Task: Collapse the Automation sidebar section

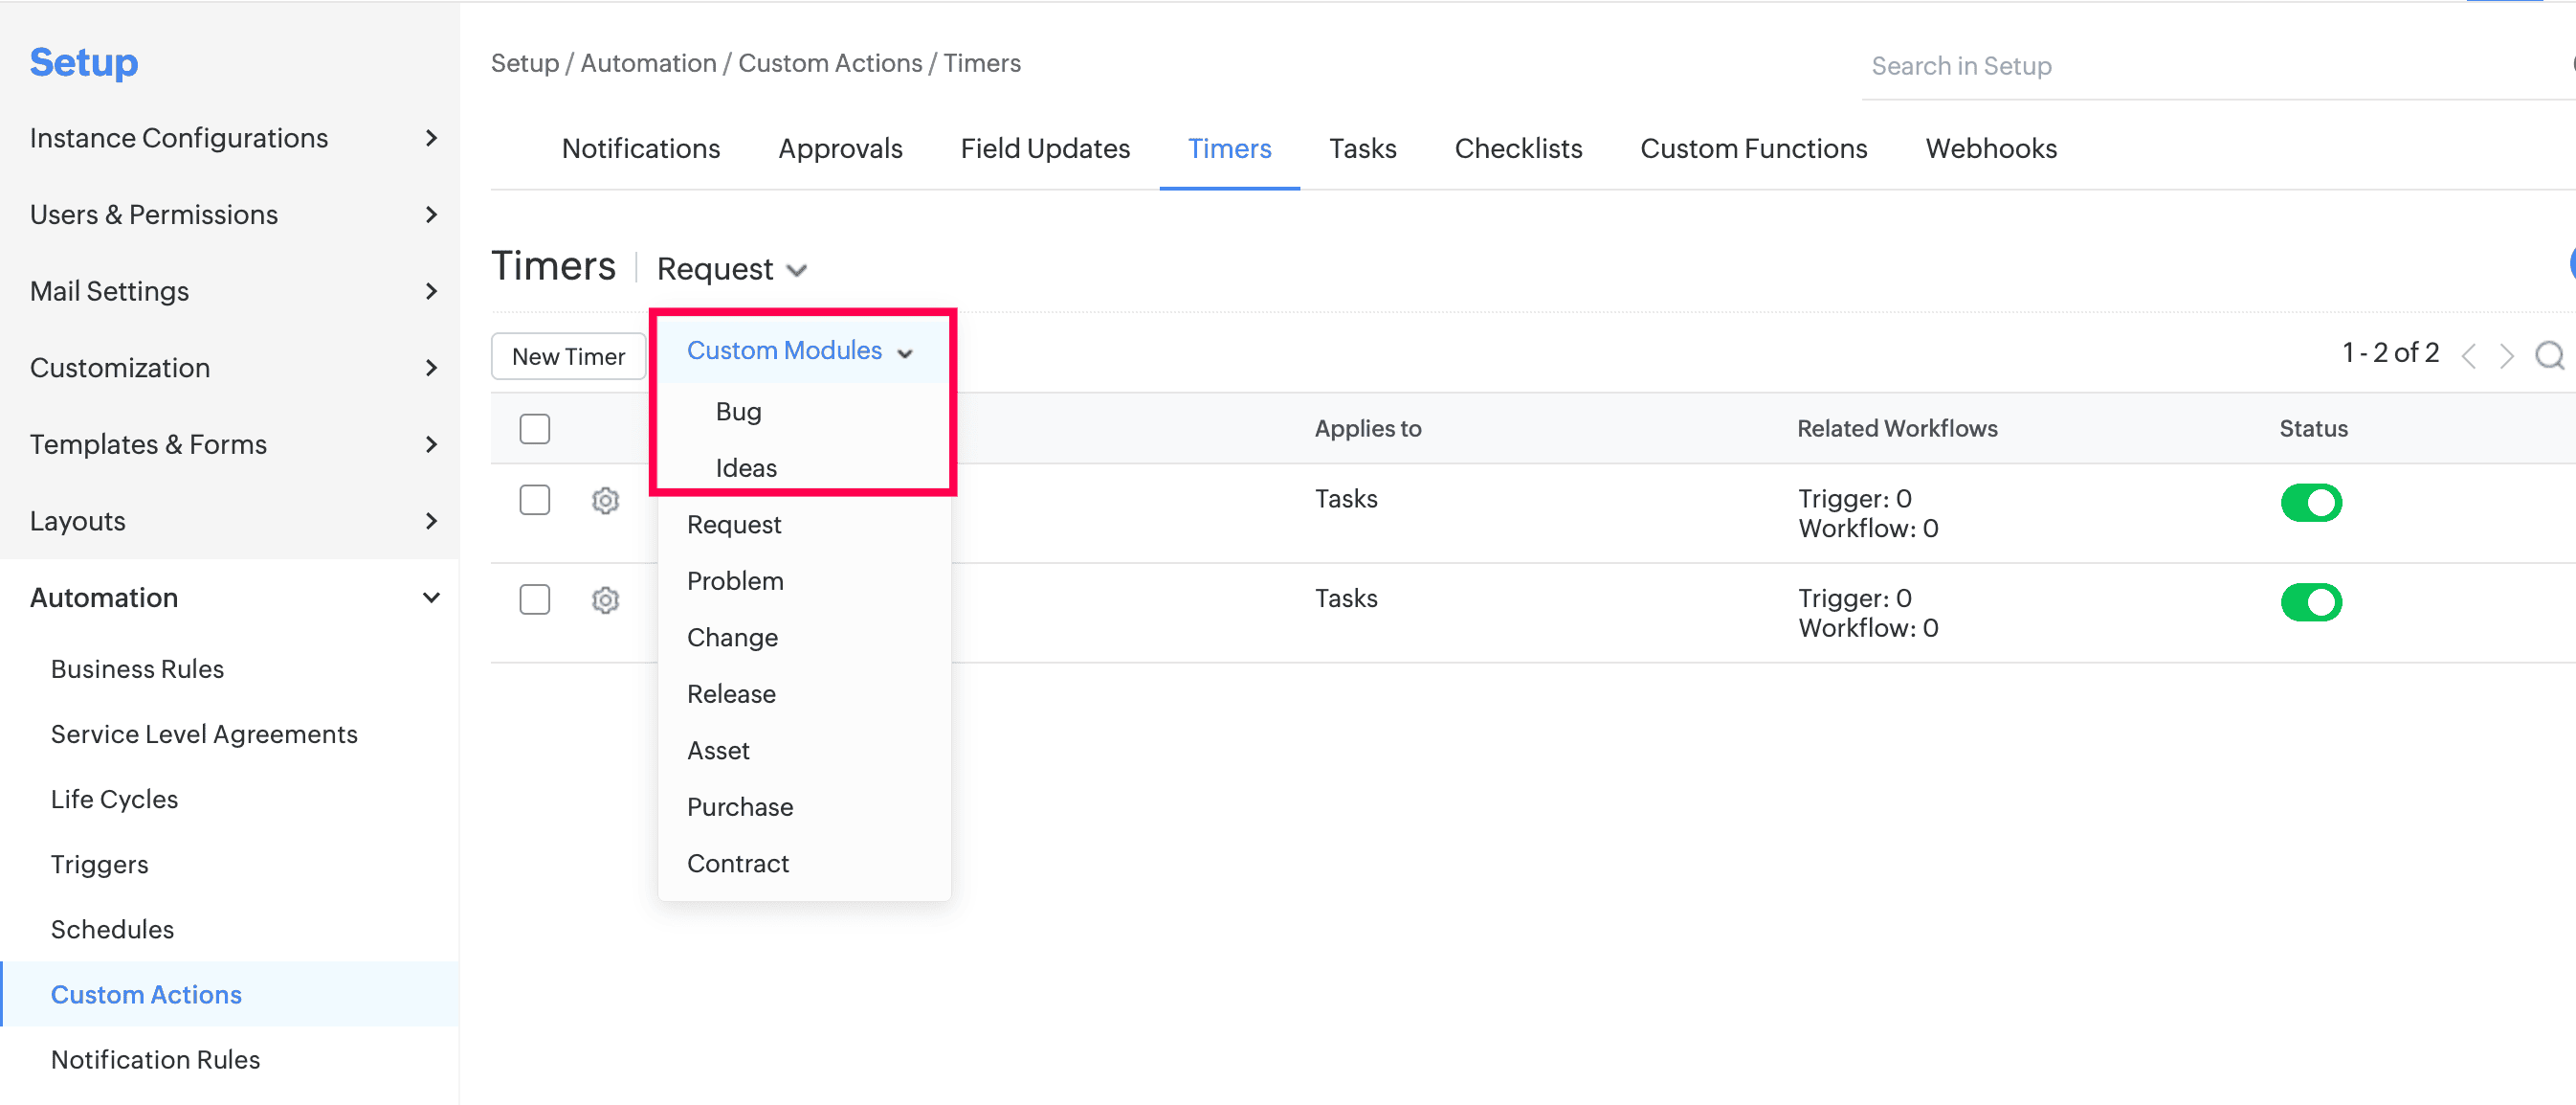Action: pos(431,598)
